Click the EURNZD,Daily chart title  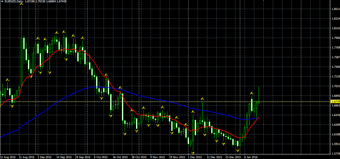click(x=13, y=1)
